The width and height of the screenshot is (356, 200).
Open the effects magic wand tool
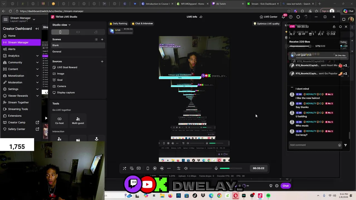[x=125, y=168]
